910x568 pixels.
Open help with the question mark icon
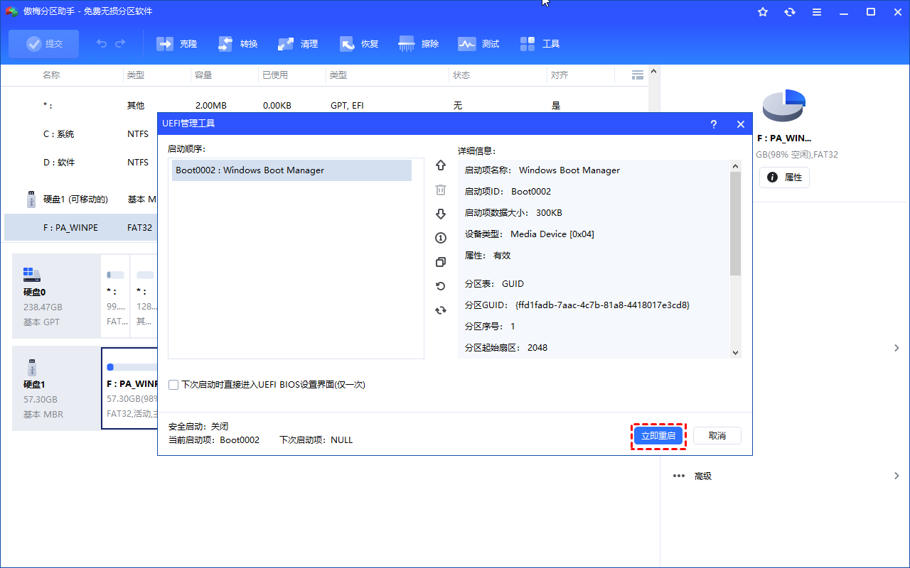[x=714, y=124]
